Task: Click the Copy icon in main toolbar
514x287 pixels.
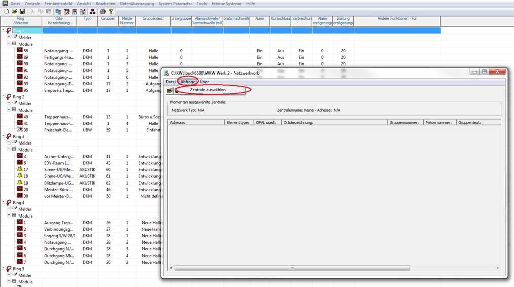Action: point(40,11)
